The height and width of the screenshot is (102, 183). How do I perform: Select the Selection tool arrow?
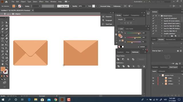(x=3, y=22)
